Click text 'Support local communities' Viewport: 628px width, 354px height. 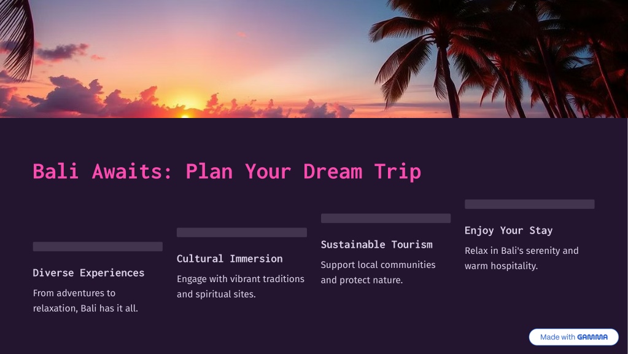[378, 265]
